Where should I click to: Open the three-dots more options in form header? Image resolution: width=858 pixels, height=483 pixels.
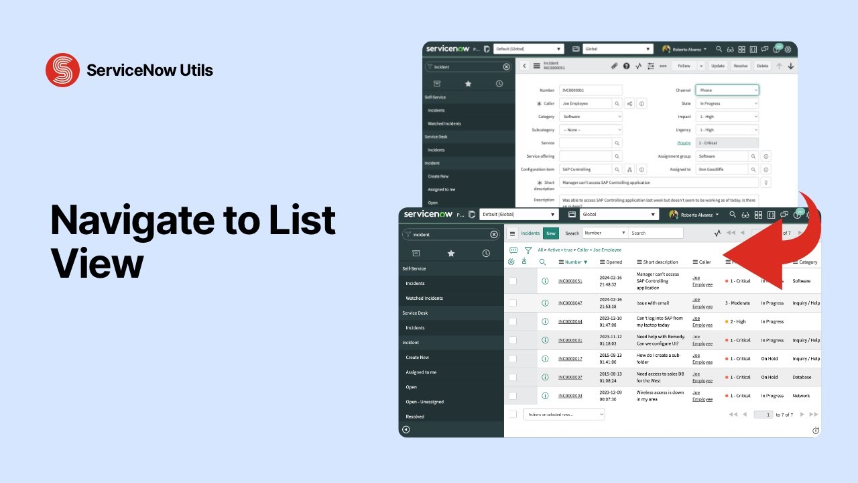pyautogui.click(x=663, y=66)
